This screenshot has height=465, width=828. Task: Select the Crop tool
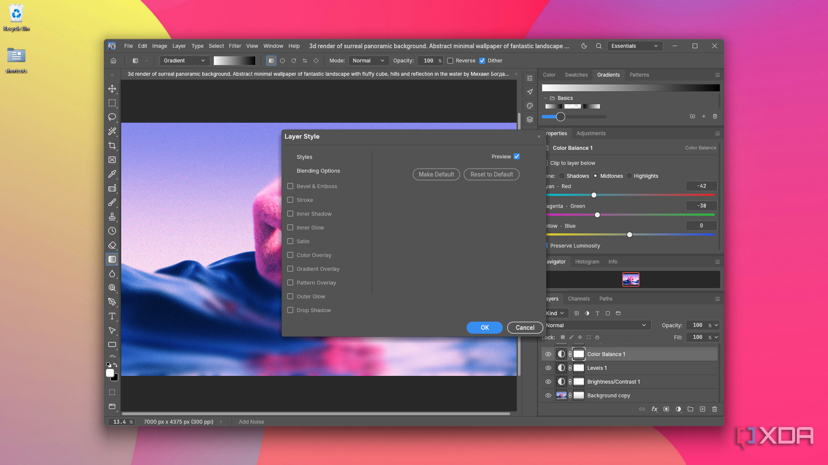coord(112,146)
